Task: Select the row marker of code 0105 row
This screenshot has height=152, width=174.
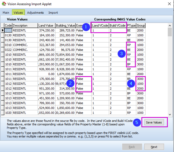Action: 3,30
